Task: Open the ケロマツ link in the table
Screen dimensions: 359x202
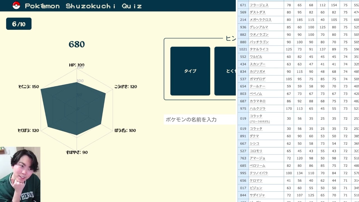Action: pos(256,180)
